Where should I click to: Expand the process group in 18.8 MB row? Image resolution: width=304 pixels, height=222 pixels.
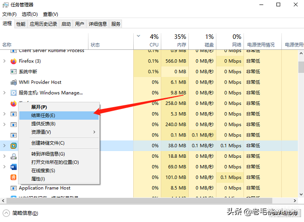[4, 156]
